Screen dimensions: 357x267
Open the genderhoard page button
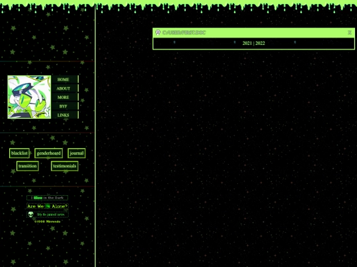pos(48,153)
